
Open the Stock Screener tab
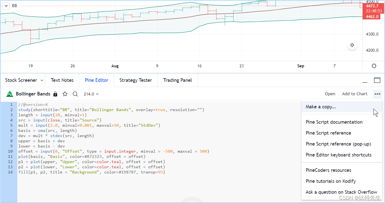coord(21,80)
